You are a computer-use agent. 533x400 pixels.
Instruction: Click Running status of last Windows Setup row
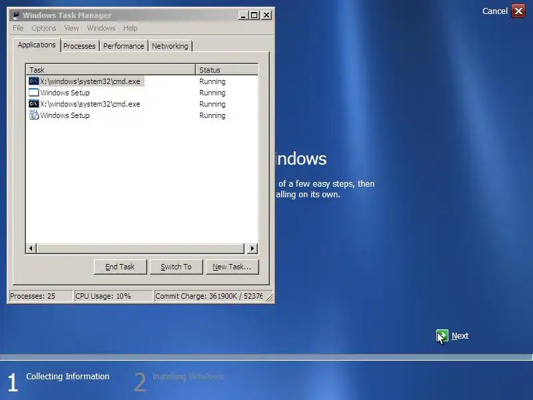click(x=212, y=115)
